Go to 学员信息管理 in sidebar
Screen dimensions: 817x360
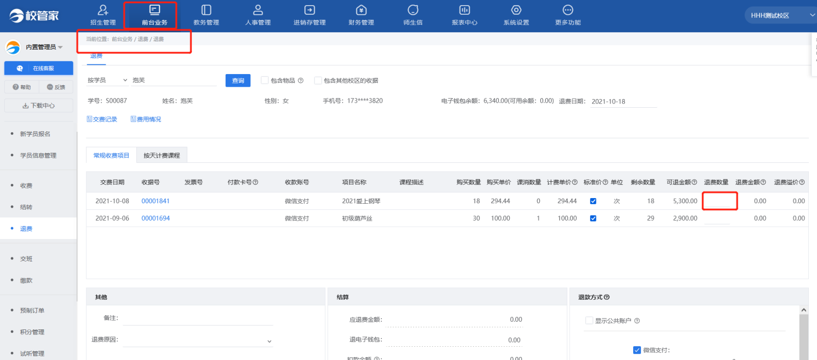38,155
